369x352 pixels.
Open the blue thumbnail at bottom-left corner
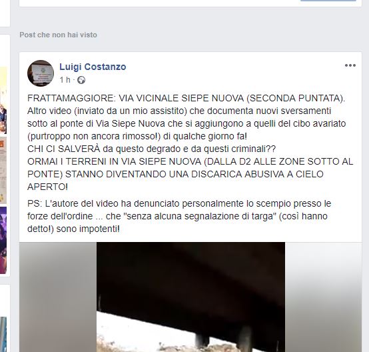point(3,335)
